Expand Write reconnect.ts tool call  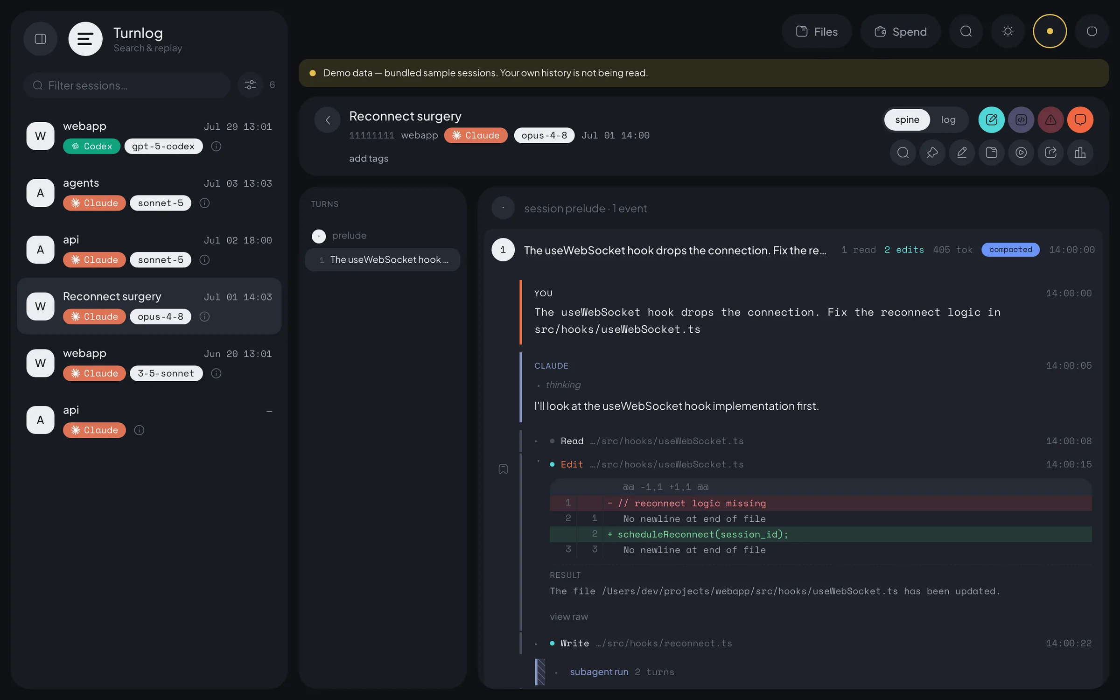pos(813,643)
